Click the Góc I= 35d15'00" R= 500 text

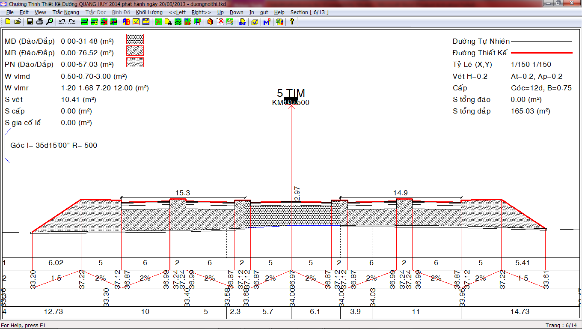click(x=53, y=145)
